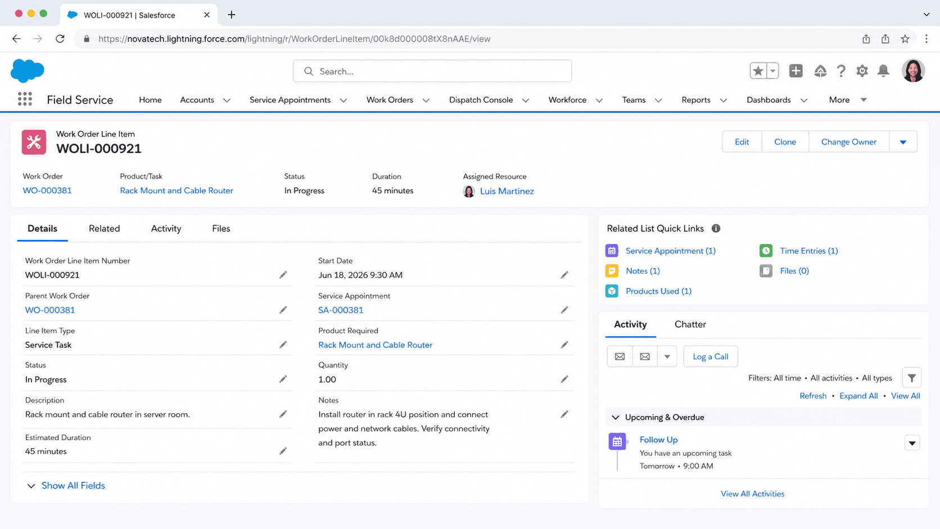940x529 pixels.
Task: Open the App Launcher grid icon
Action: point(25,100)
